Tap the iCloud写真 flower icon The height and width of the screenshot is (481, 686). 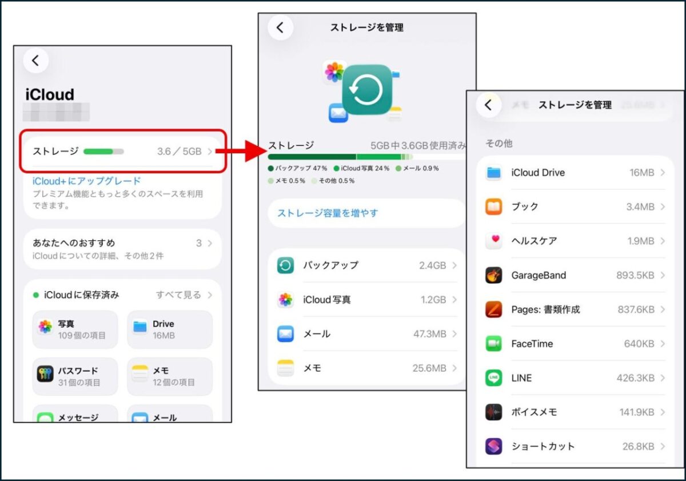pos(285,300)
